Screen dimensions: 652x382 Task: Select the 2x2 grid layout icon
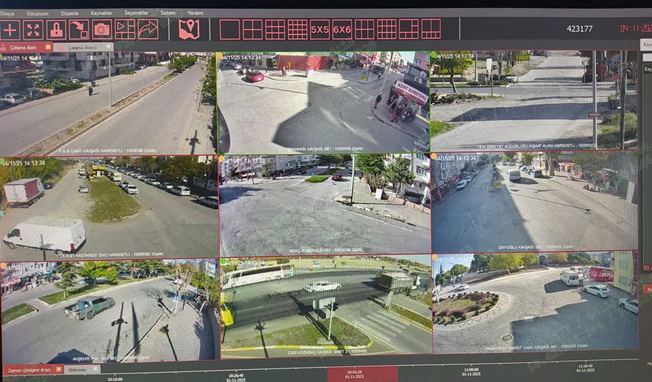pos(252,30)
